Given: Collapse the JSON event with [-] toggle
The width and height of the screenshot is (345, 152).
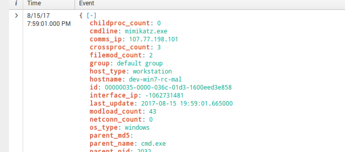Looking at the screenshot, I should (x=91, y=16).
